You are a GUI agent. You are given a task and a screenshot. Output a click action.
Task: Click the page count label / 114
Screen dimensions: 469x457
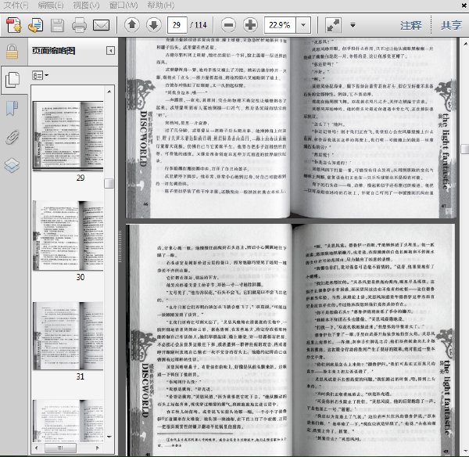199,25
